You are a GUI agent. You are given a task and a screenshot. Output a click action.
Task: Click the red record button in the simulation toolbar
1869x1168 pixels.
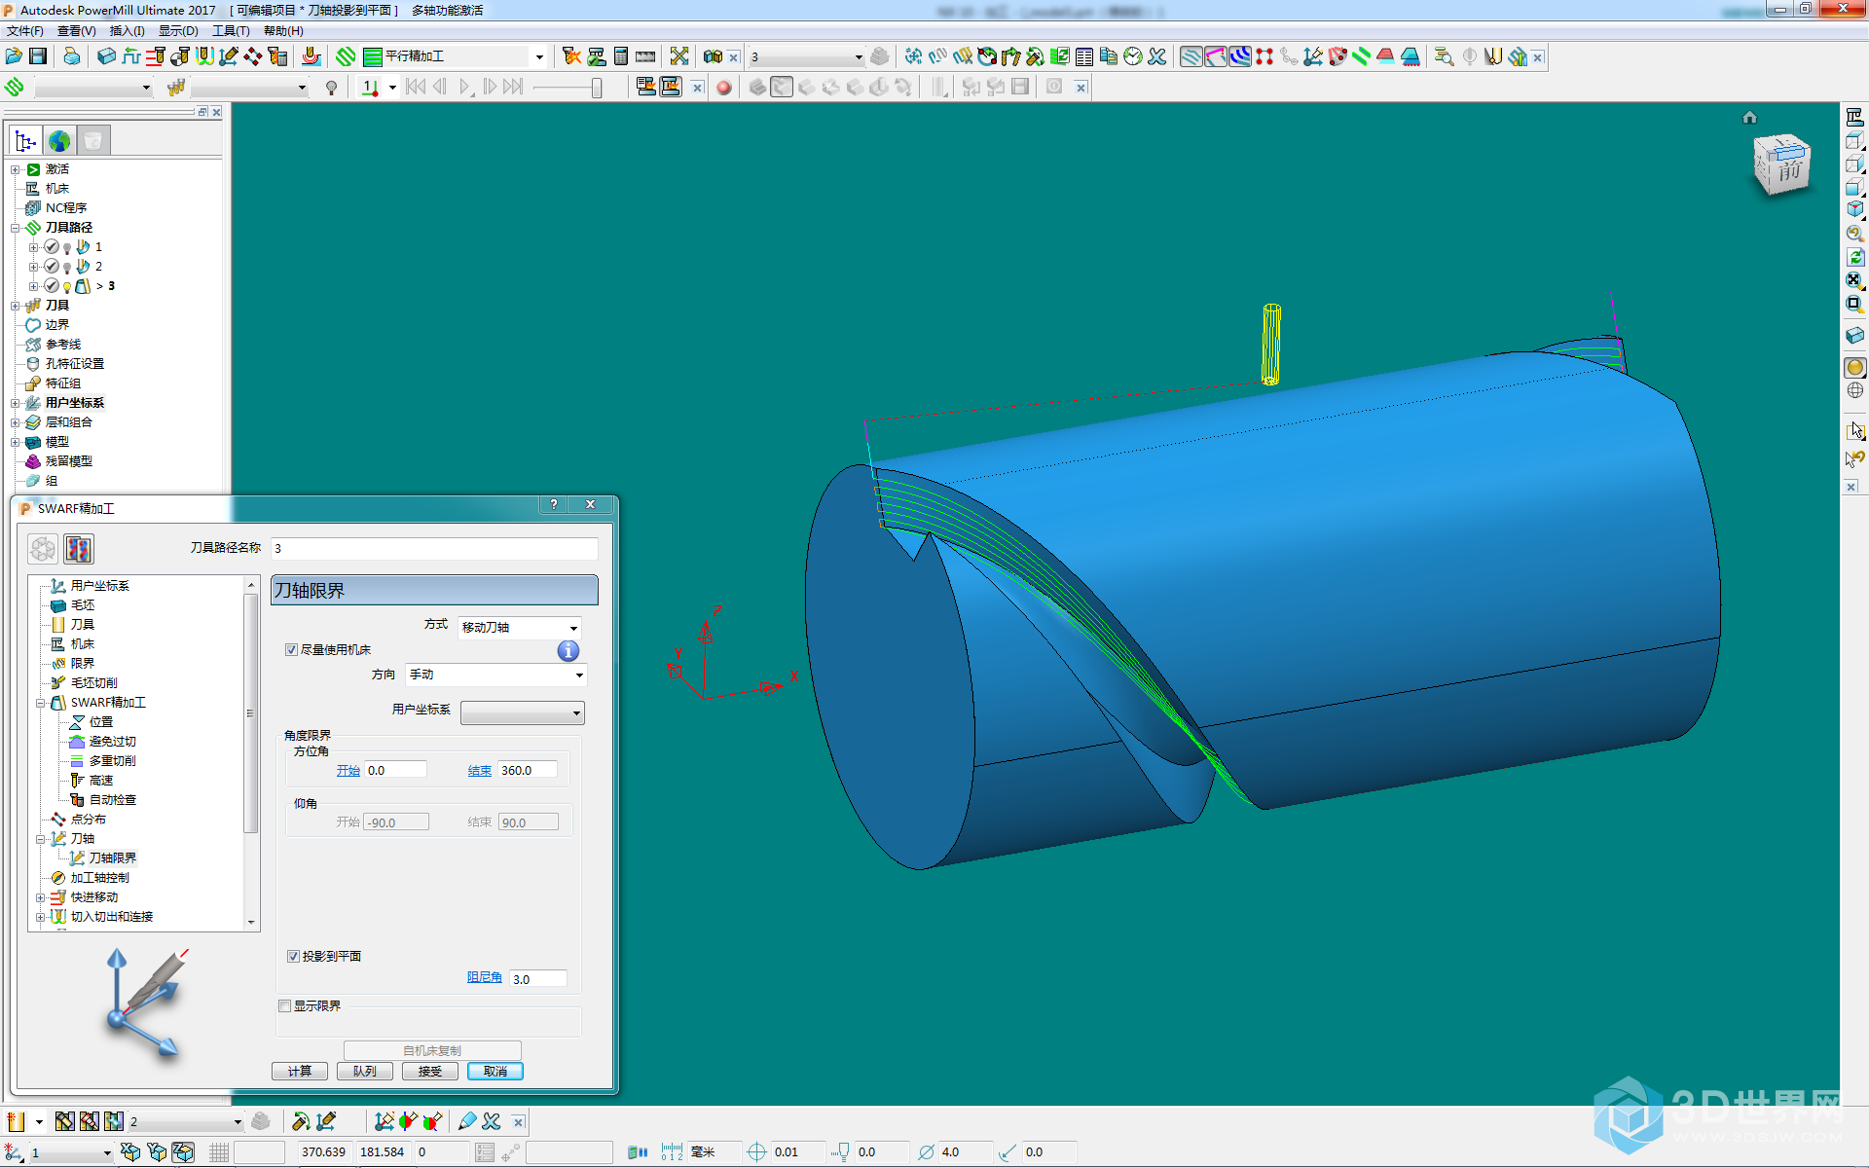723,88
